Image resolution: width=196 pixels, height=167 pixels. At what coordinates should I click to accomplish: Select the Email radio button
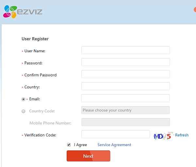click(x=24, y=99)
